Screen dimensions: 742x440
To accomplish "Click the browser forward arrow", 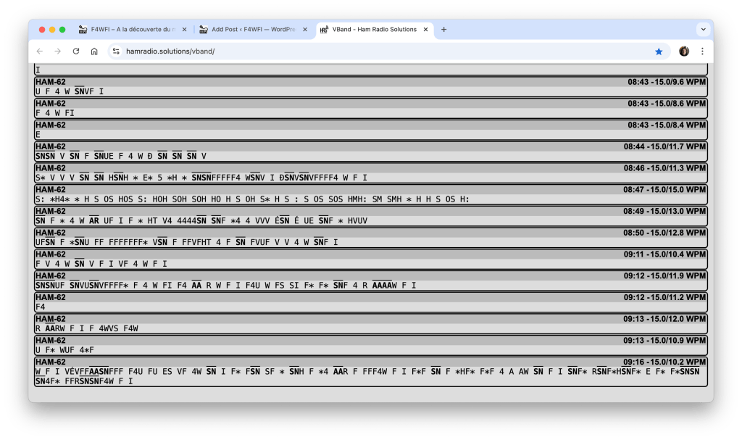I will click(x=58, y=51).
